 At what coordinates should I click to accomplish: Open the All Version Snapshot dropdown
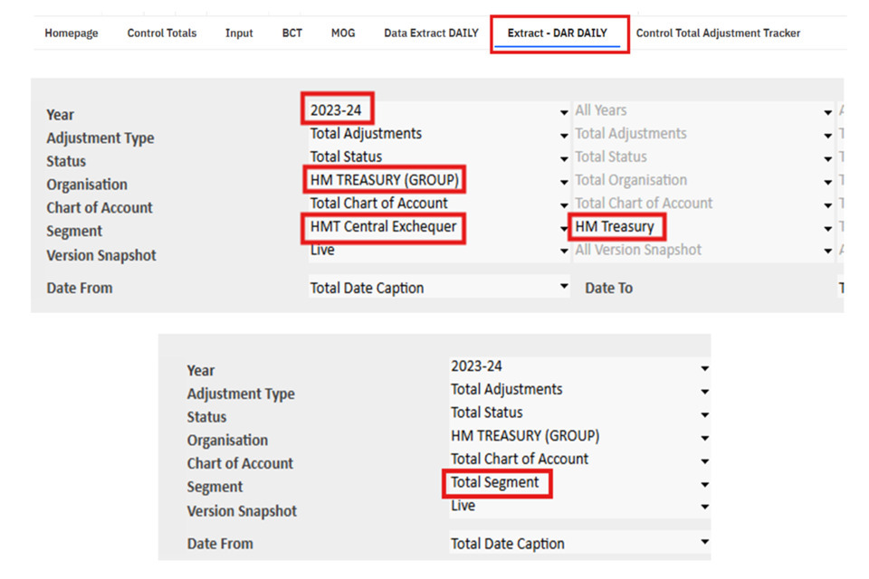[x=827, y=252]
